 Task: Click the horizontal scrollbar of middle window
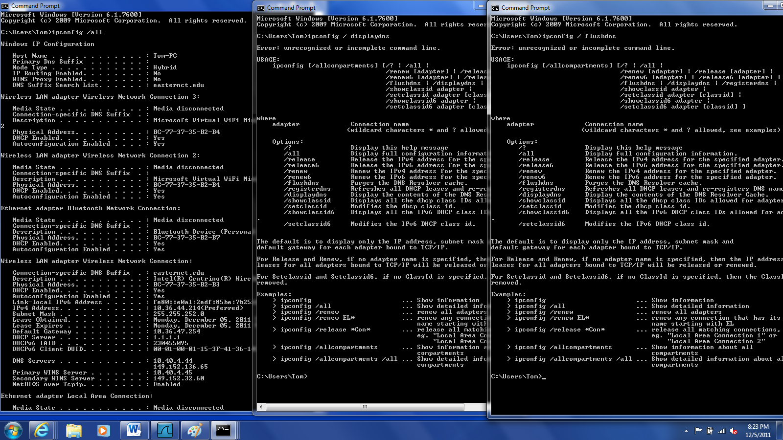364,407
